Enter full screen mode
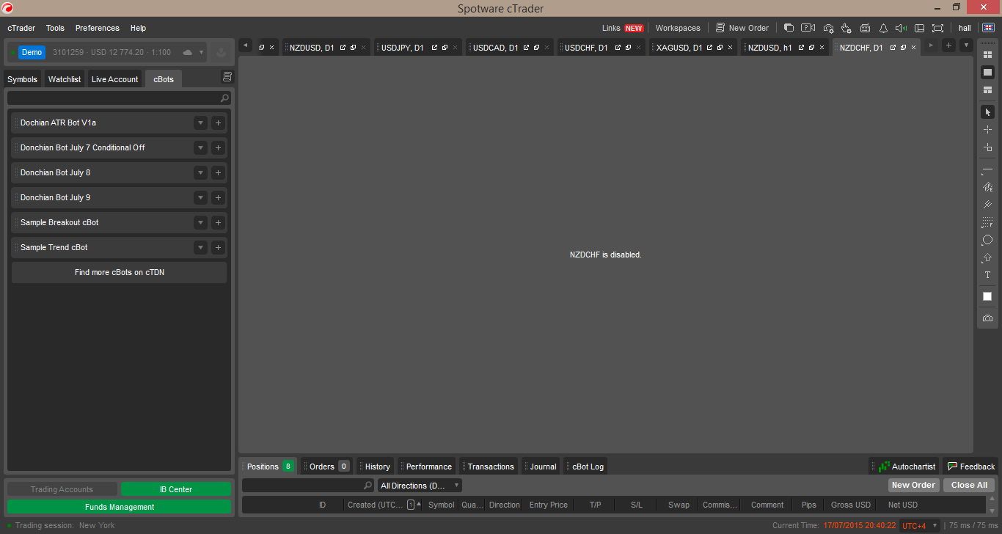Viewport: 1002px width, 534px height. [937, 28]
